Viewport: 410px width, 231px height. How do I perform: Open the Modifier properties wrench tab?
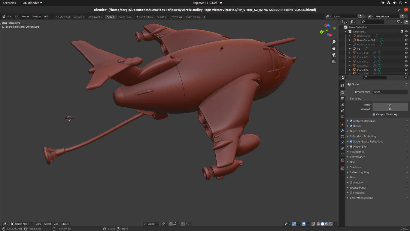(x=342, y=131)
